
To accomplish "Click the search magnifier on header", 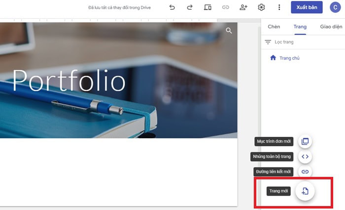I will [229, 31].
